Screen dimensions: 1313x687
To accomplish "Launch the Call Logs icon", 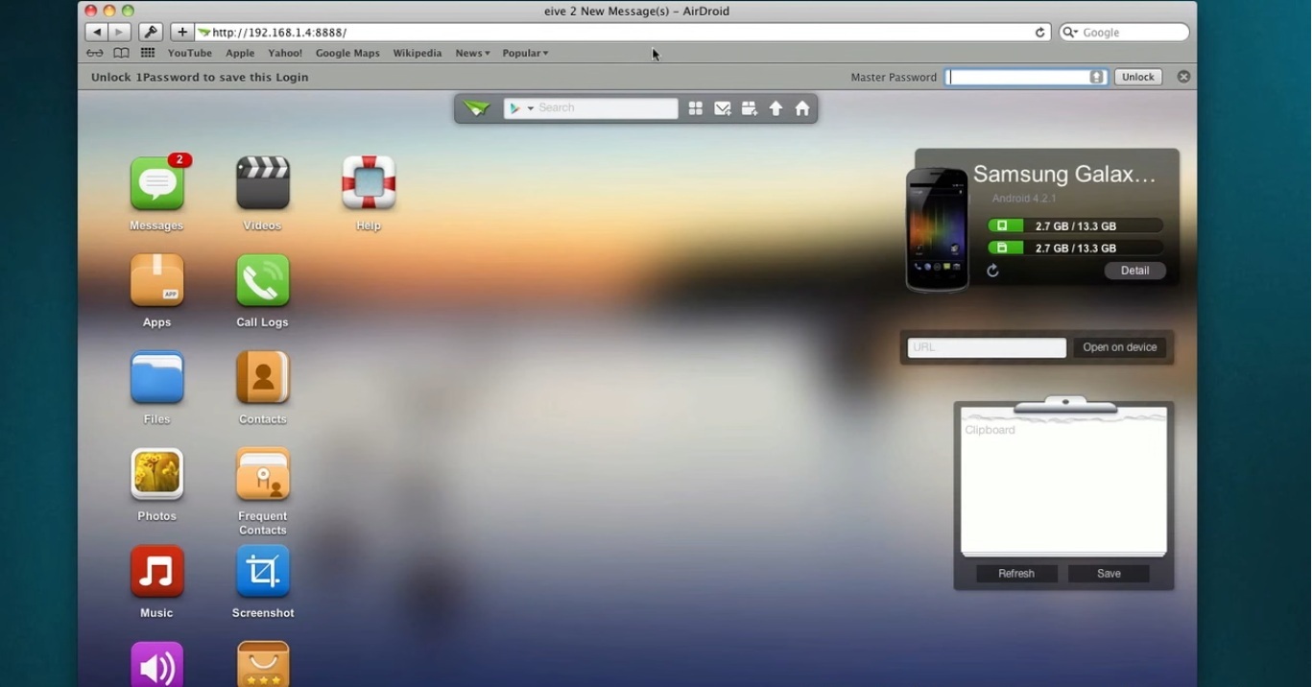I will 263,281.
